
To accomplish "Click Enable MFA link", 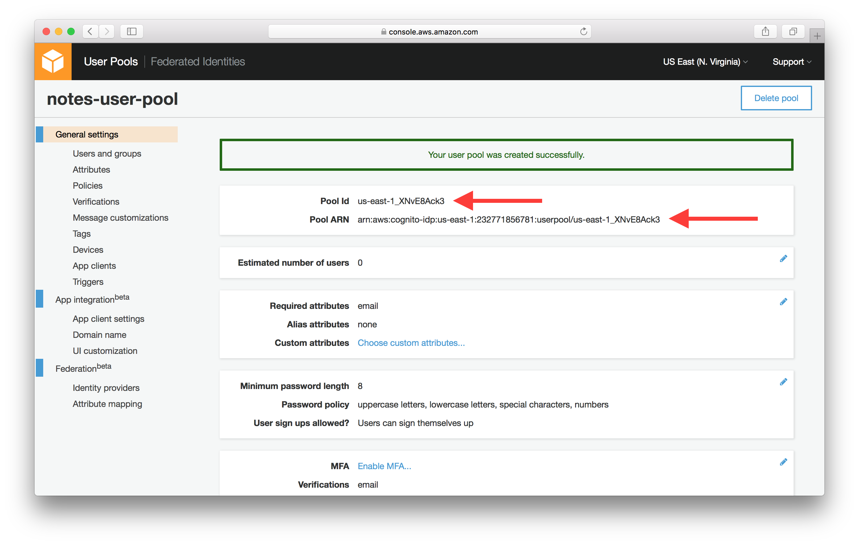I will pos(384,466).
